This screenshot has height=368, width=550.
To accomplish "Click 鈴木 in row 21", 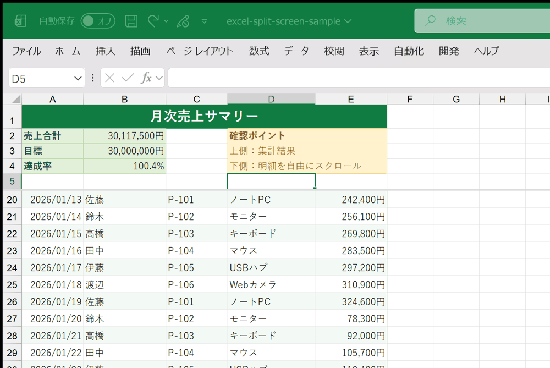I will point(124,217).
